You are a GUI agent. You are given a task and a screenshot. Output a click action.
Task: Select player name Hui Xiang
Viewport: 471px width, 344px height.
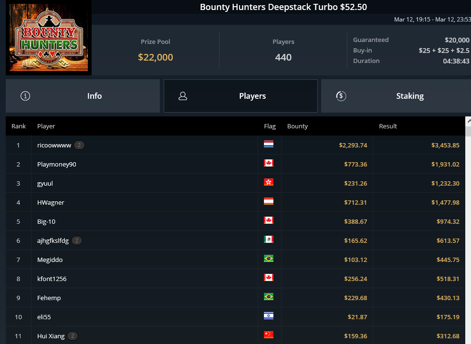pyautogui.click(x=51, y=336)
